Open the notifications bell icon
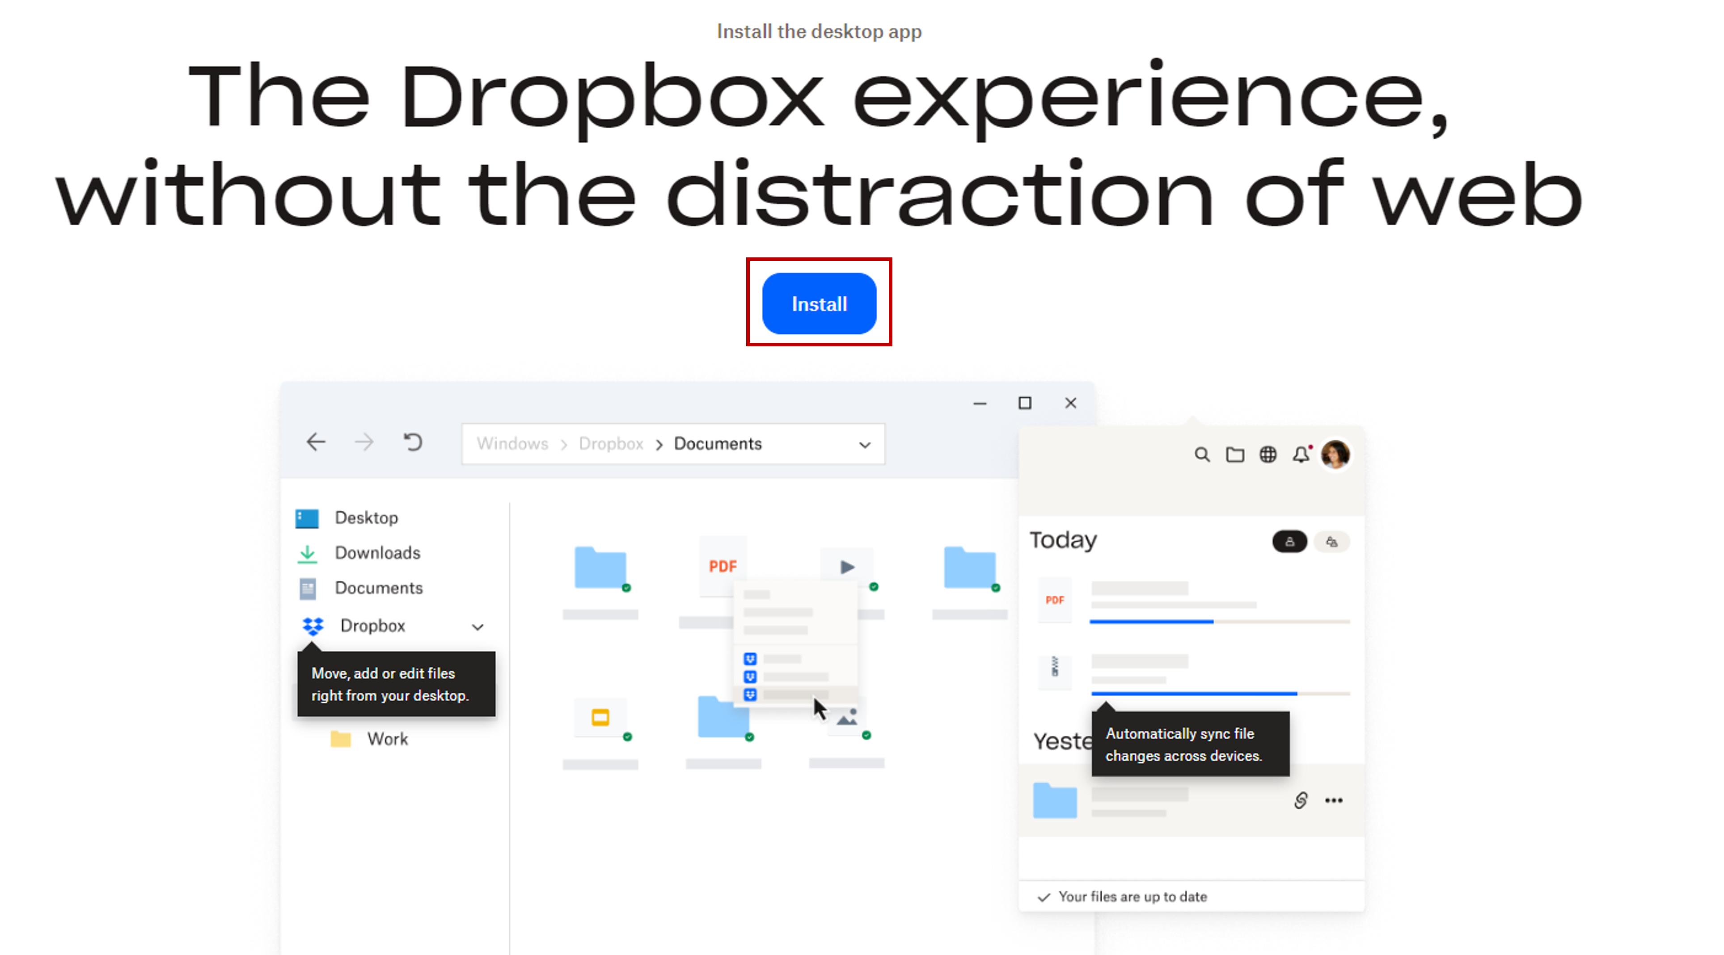Viewport: 1724px width, 955px height. pos(1300,455)
